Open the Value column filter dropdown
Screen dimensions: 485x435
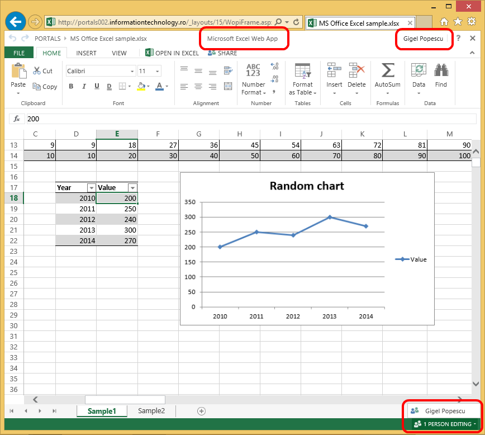pos(132,188)
